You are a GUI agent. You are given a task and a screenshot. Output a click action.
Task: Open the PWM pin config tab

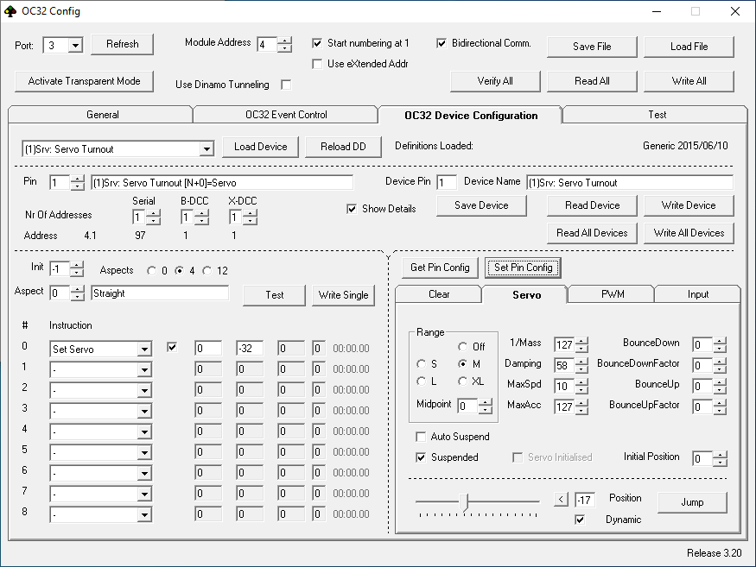tap(612, 294)
